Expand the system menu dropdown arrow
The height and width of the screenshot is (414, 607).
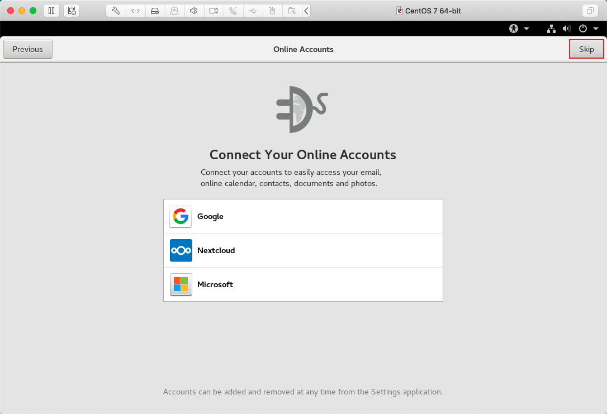[596, 28]
